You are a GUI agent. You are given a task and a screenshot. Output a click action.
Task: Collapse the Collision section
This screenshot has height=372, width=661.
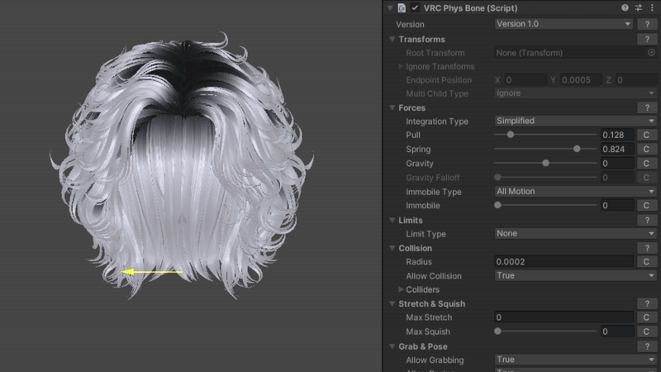click(392, 249)
